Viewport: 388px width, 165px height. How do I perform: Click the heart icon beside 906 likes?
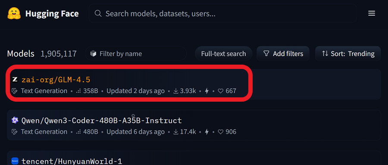[x=220, y=132]
